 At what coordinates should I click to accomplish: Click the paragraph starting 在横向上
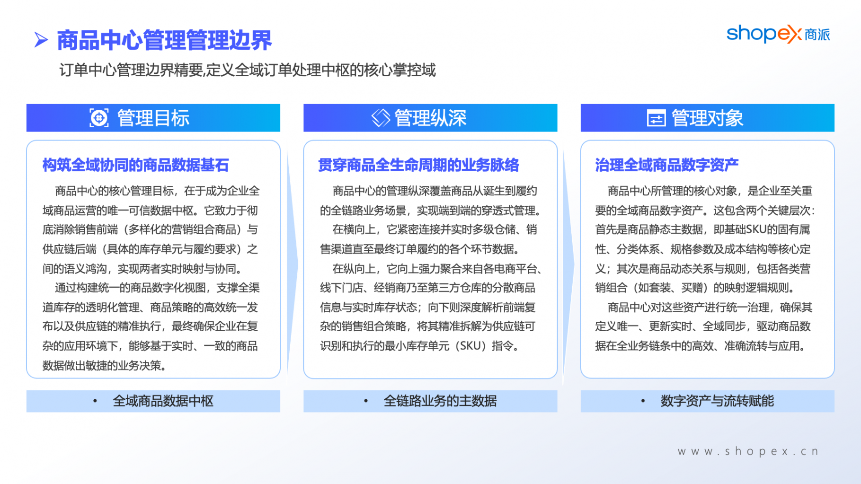pos(428,239)
